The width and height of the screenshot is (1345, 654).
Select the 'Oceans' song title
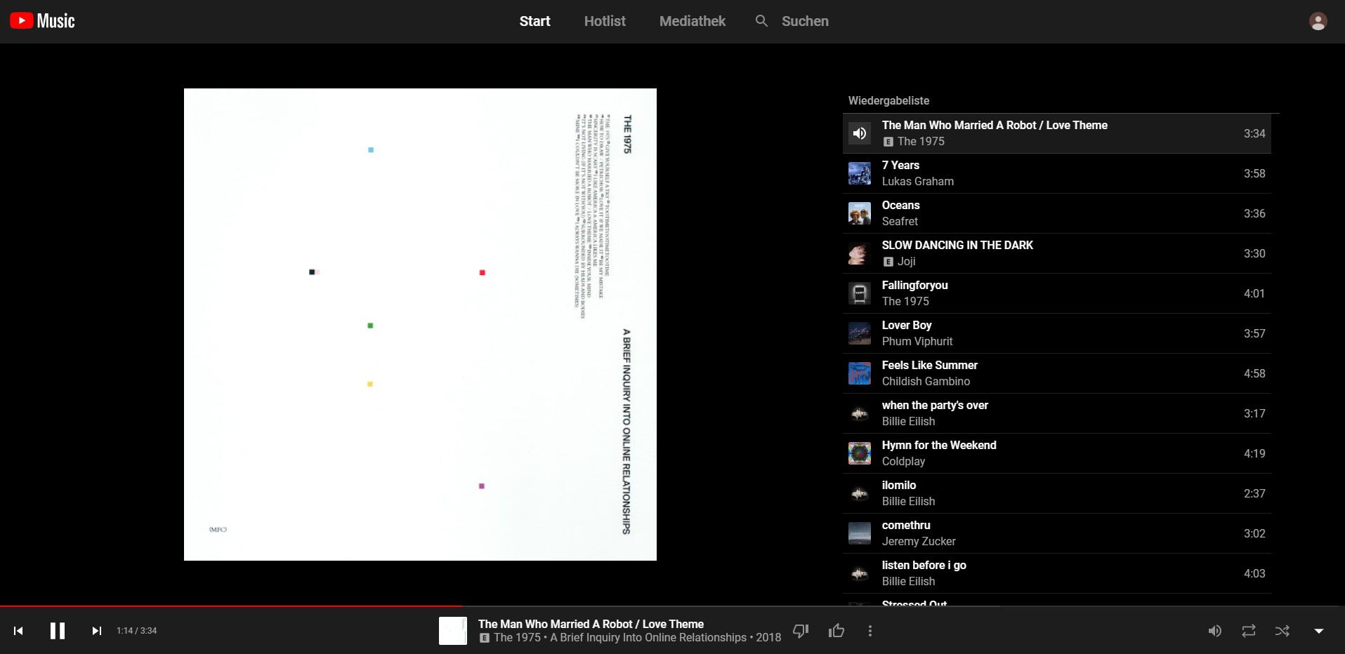tap(900, 205)
